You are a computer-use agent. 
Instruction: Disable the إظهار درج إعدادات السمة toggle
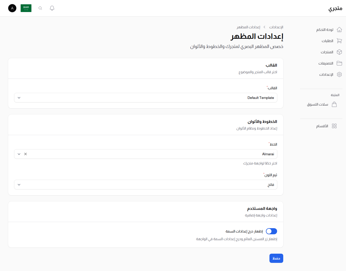[271, 231]
